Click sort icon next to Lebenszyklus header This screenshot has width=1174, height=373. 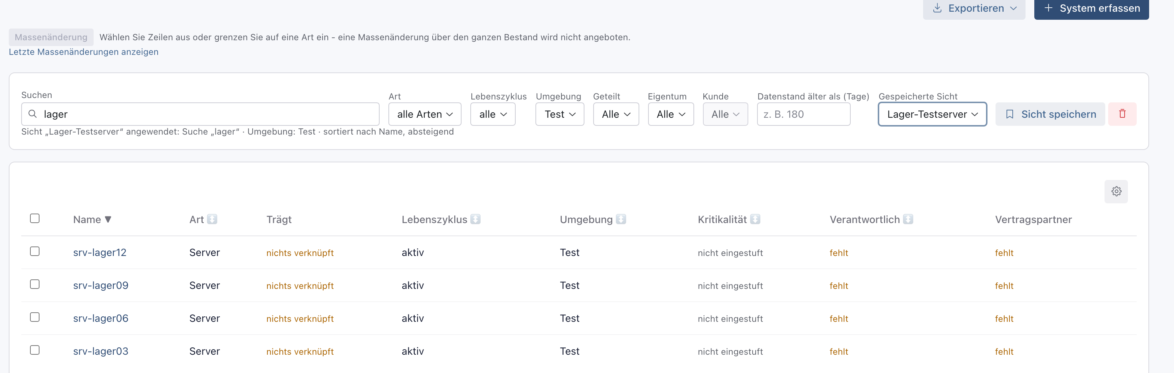tap(475, 219)
